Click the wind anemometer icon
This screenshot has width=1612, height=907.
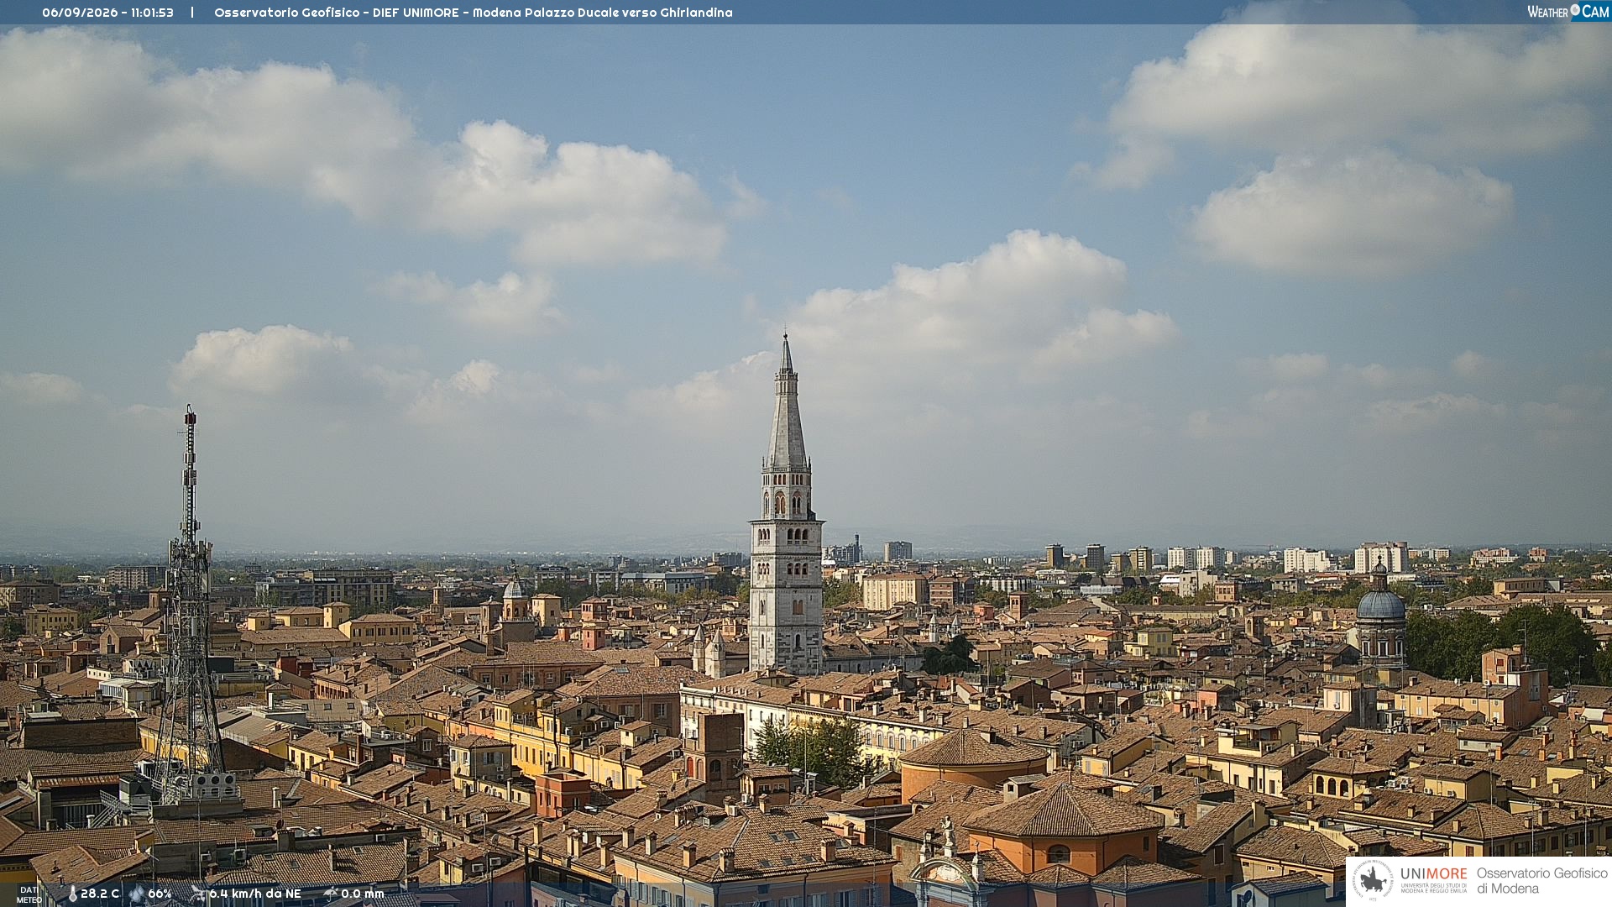point(198,894)
